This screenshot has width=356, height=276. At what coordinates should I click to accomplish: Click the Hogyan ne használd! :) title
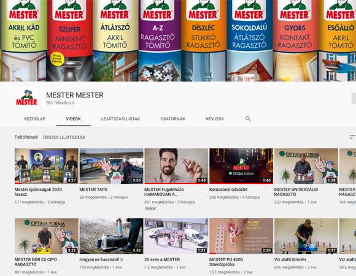pos(101,259)
